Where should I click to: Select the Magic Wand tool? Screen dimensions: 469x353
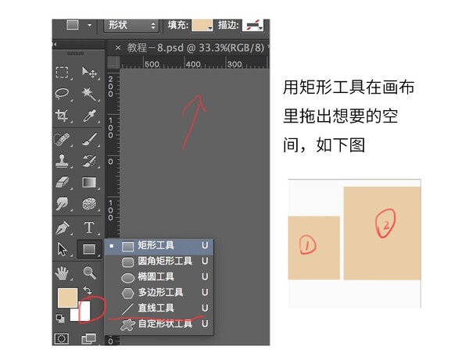[x=89, y=94]
